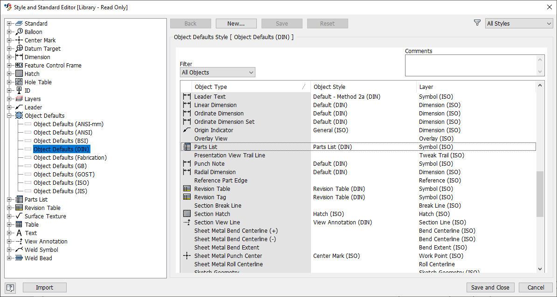The width and height of the screenshot is (557, 297).
Task: Select Object Defaults (BSI) style
Action: (x=61, y=141)
